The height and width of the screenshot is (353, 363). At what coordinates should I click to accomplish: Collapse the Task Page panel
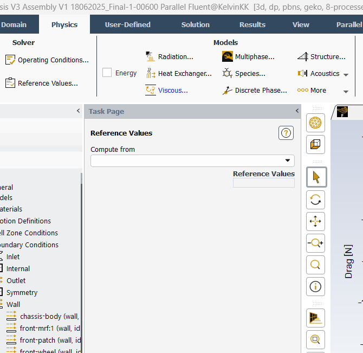click(x=297, y=111)
